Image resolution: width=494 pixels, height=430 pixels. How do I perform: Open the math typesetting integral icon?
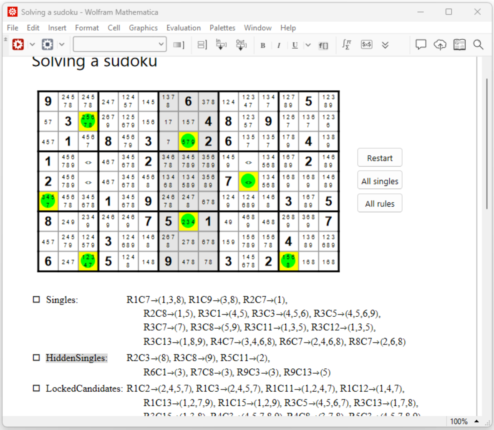tap(346, 45)
